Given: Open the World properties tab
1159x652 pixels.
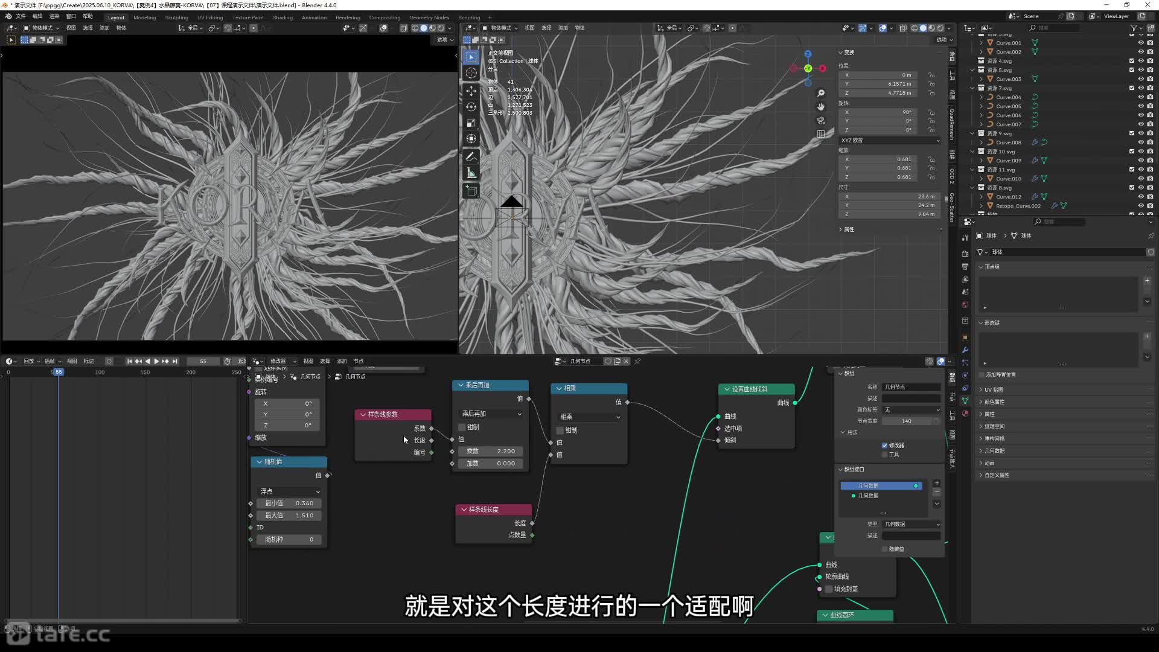Looking at the screenshot, I should tap(965, 305).
